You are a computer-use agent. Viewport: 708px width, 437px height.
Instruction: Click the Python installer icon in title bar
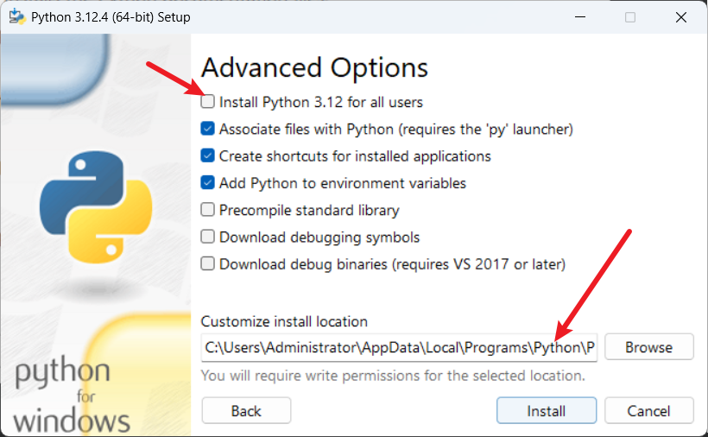(17, 16)
